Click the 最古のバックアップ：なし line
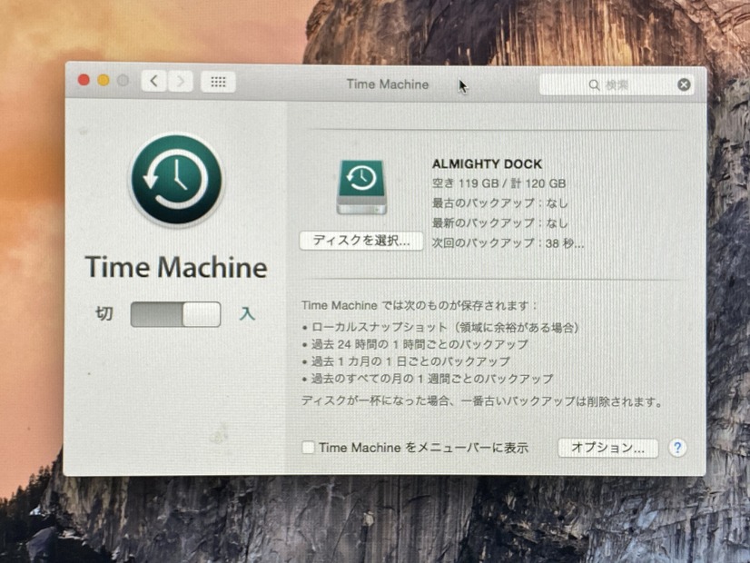 (x=499, y=203)
